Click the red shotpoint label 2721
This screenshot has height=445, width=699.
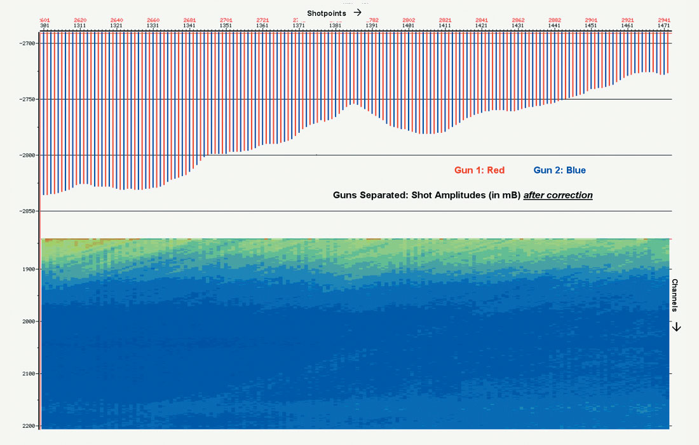pyautogui.click(x=262, y=20)
